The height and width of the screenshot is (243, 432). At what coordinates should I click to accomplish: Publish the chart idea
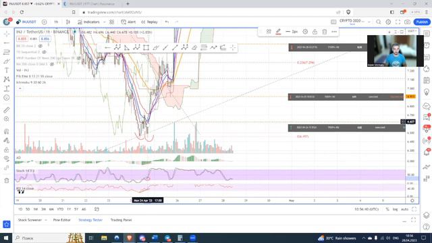tap(422, 22)
